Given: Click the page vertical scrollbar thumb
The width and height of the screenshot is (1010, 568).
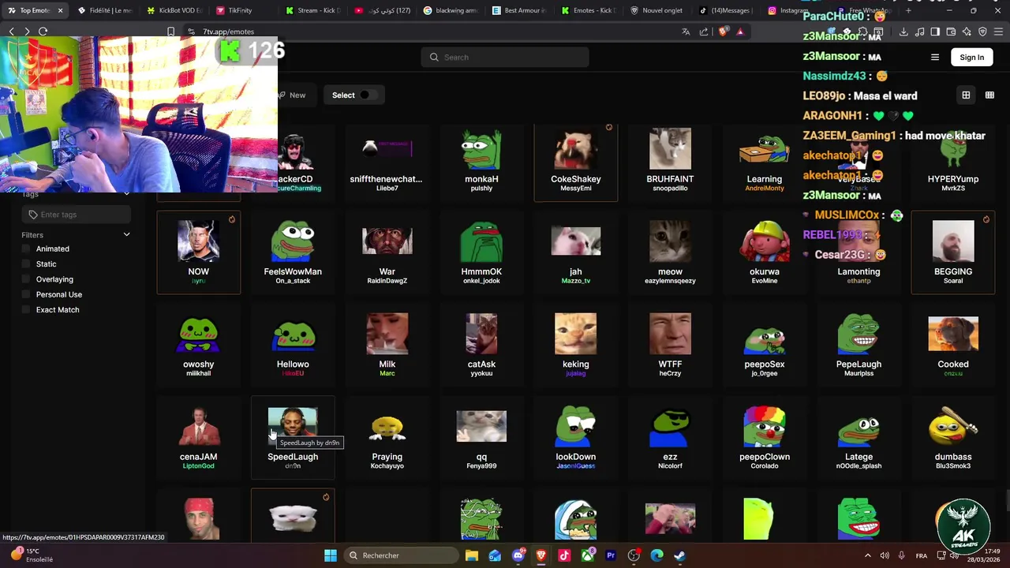Looking at the screenshot, I should (1007, 500).
